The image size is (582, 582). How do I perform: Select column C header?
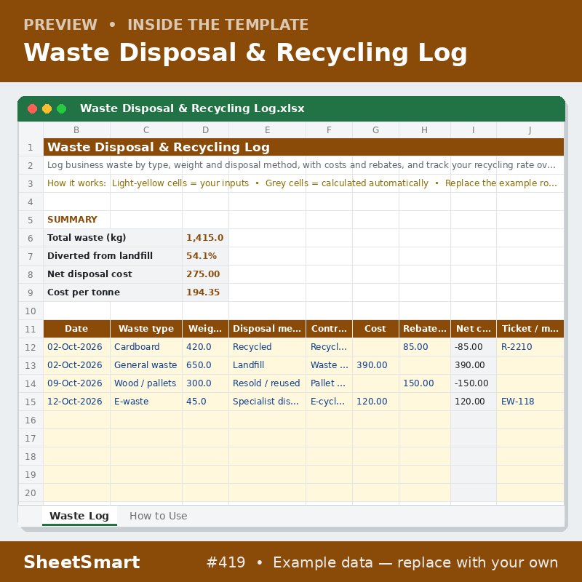pyautogui.click(x=146, y=130)
